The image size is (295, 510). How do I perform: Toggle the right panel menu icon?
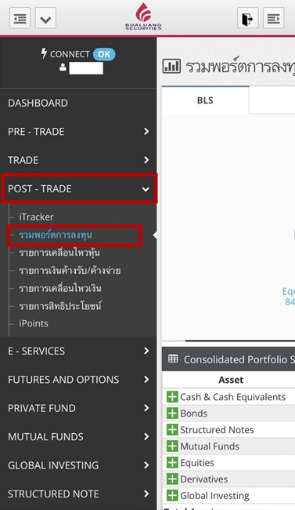274,18
